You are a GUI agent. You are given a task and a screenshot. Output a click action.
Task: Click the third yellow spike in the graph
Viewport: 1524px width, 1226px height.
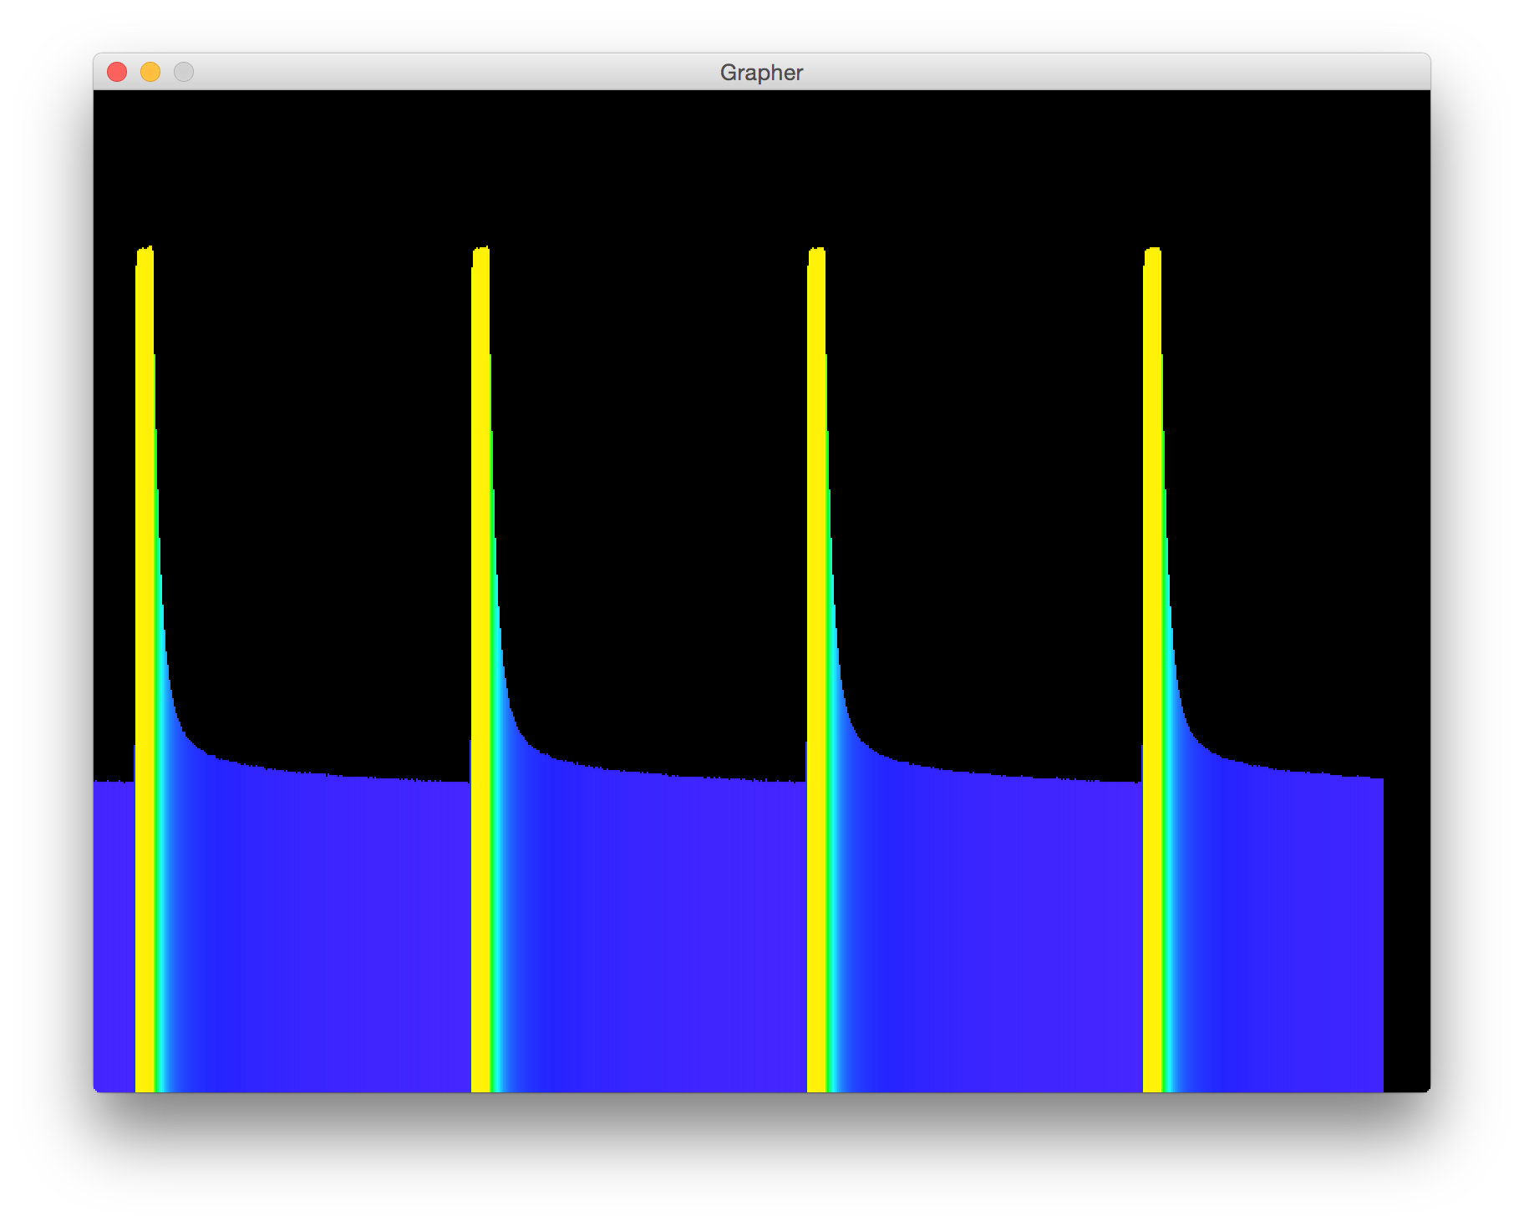(817, 668)
